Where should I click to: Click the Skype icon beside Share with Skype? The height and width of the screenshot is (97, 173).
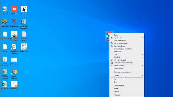112,46
